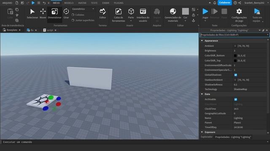The height and width of the screenshot is (151, 270).
Task: Close the script tab
Action: 55,30
